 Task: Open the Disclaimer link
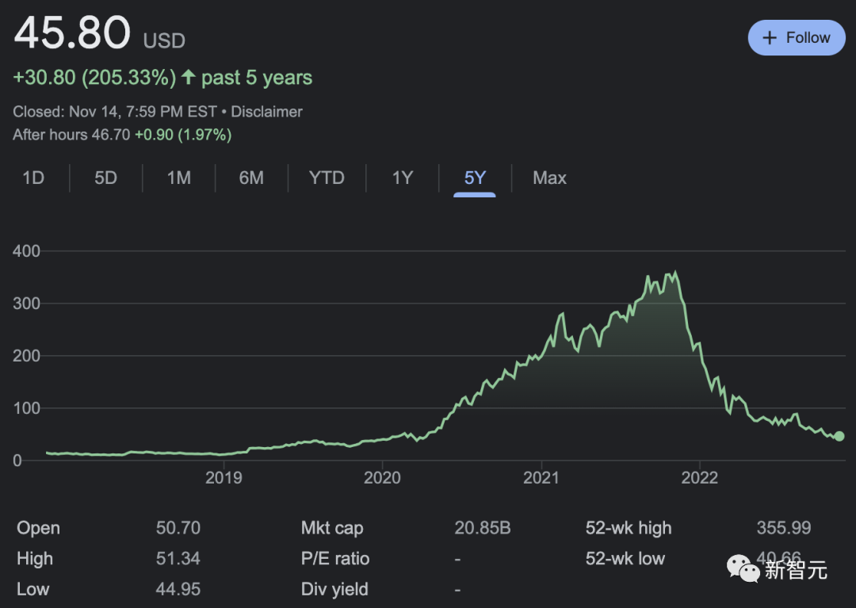tap(266, 112)
